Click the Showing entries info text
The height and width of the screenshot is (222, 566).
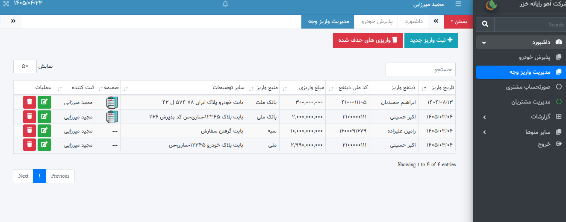[427, 164]
